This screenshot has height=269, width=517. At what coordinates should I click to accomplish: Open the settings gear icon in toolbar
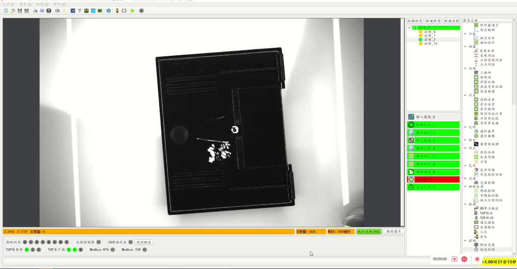click(141, 11)
